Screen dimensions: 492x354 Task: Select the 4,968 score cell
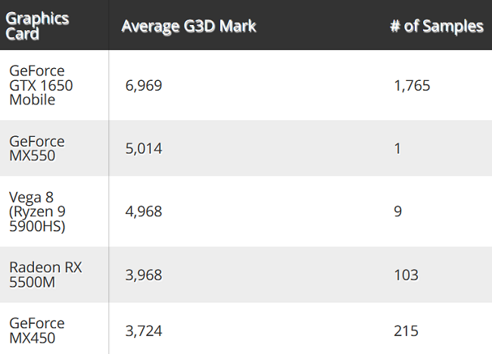click(x=144, y=212)
